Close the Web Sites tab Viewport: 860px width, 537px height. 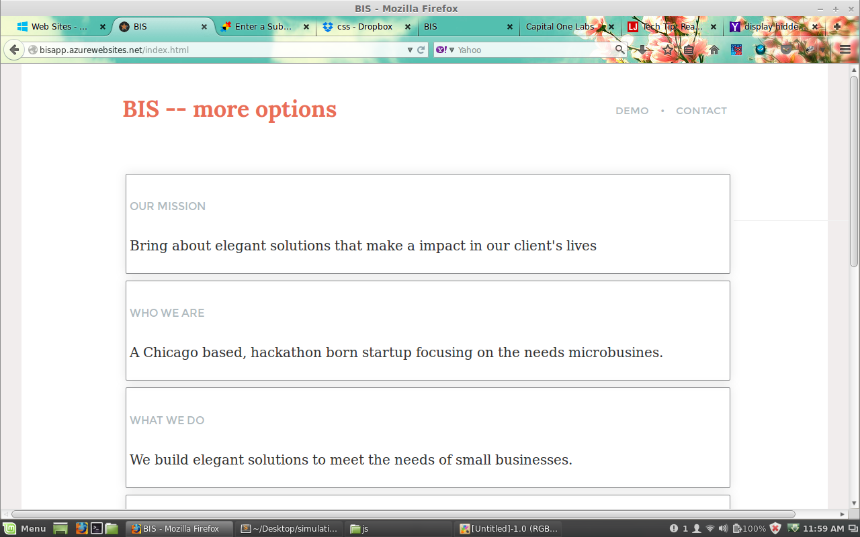tap(103, 27)
